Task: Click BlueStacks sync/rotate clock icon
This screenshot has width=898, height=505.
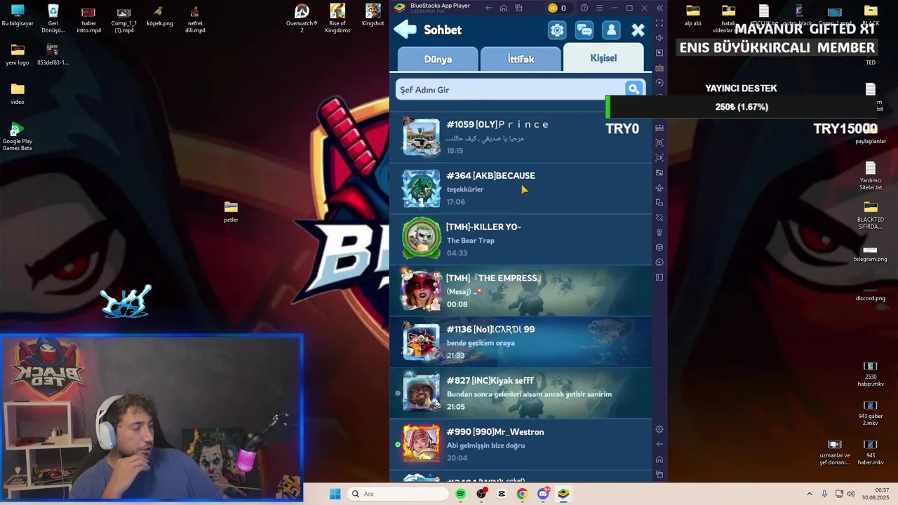Action: coord(659,83)
